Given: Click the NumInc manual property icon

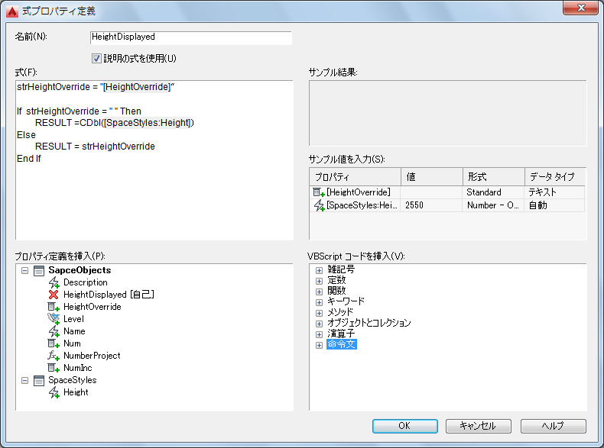Looking at the screenshot, I should pos(54,368).
